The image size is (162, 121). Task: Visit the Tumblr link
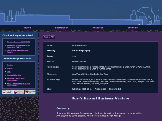pos(10,65)
